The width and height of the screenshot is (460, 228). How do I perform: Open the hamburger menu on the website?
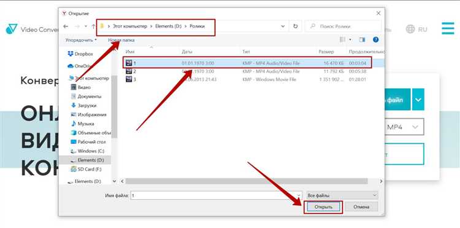point(448,28)
